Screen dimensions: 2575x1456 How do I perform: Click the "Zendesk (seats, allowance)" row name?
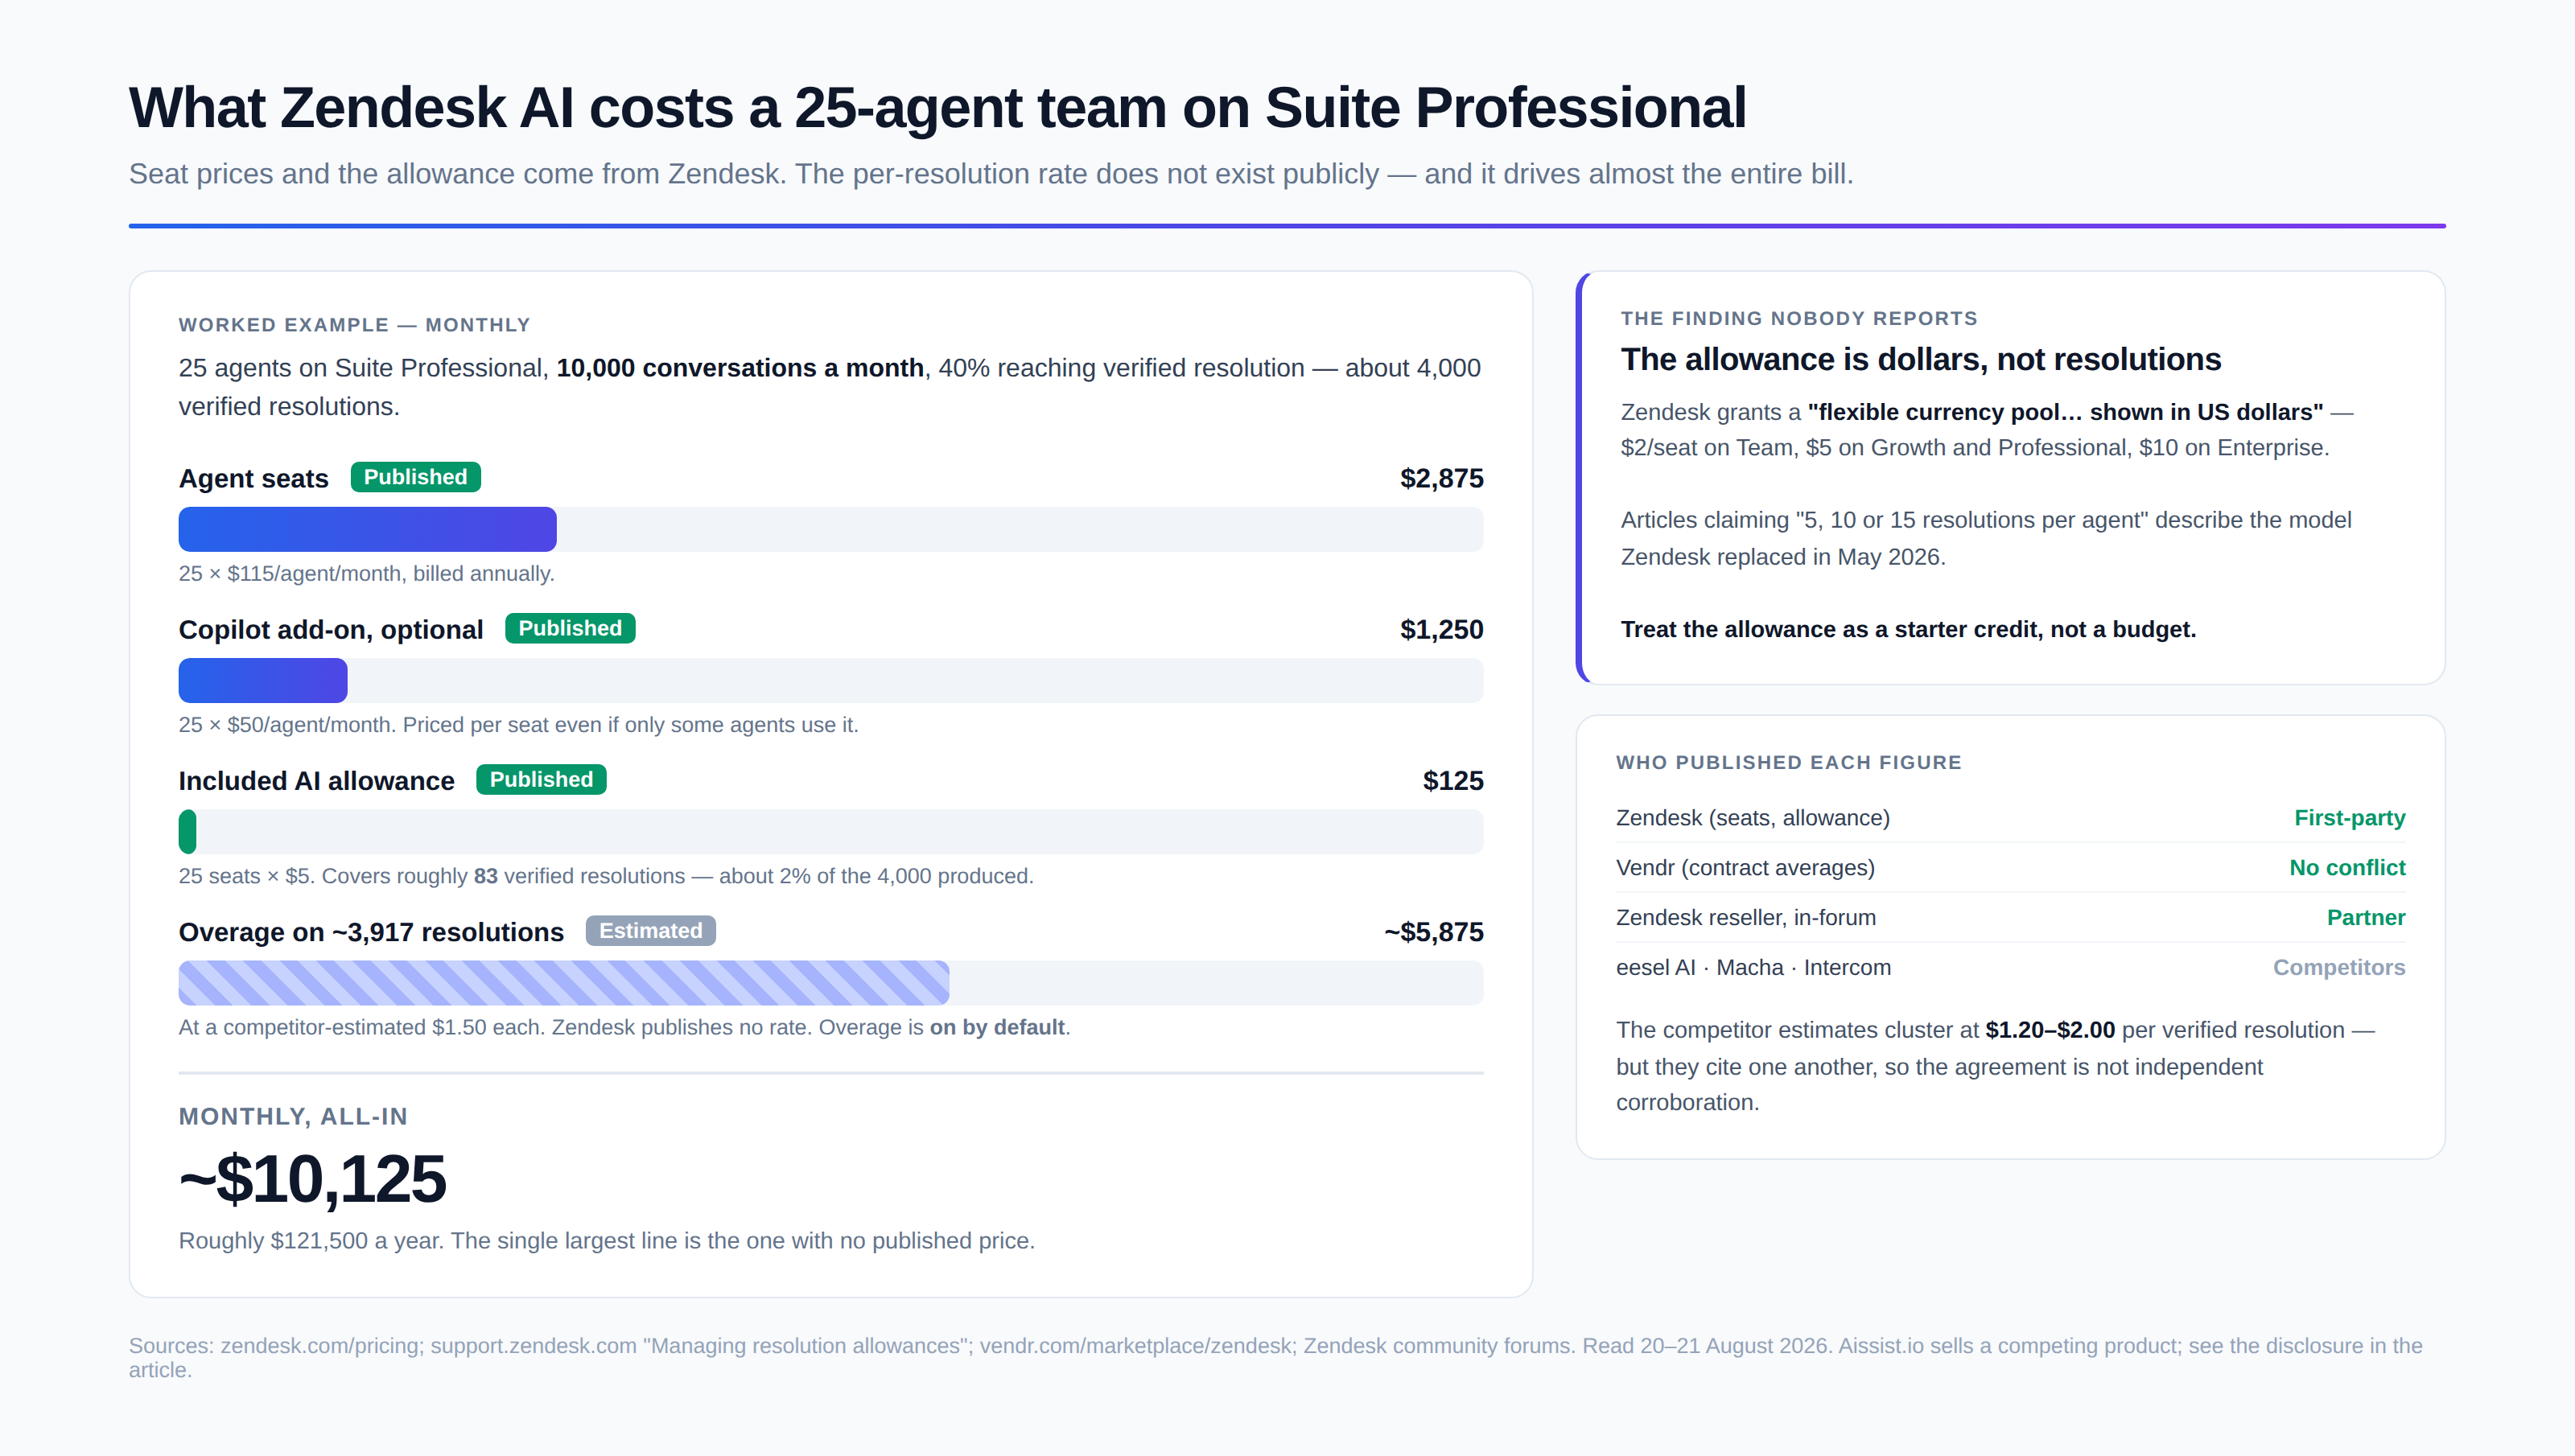1753,818
